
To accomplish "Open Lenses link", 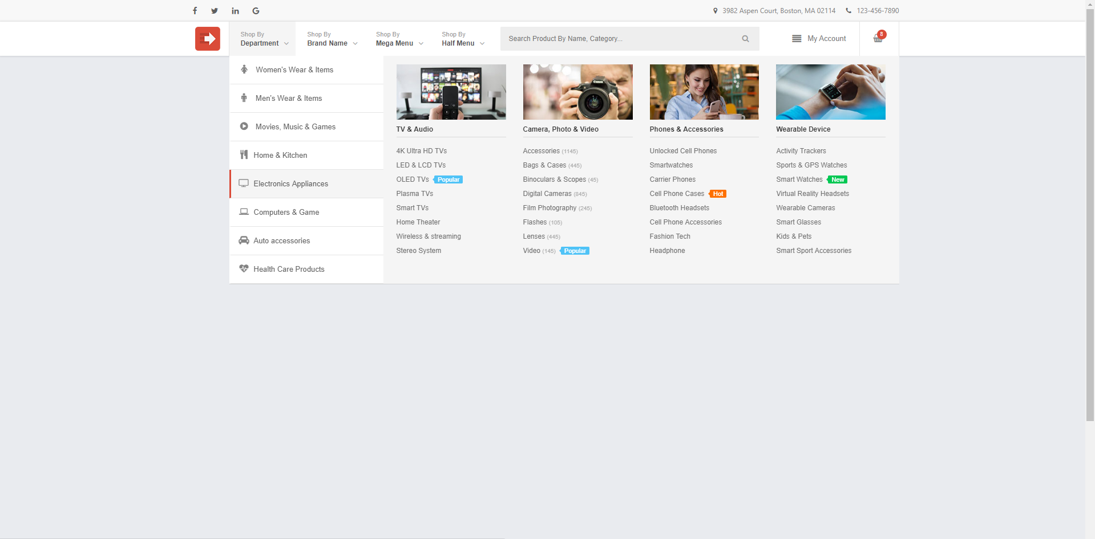I will (534, 236).
